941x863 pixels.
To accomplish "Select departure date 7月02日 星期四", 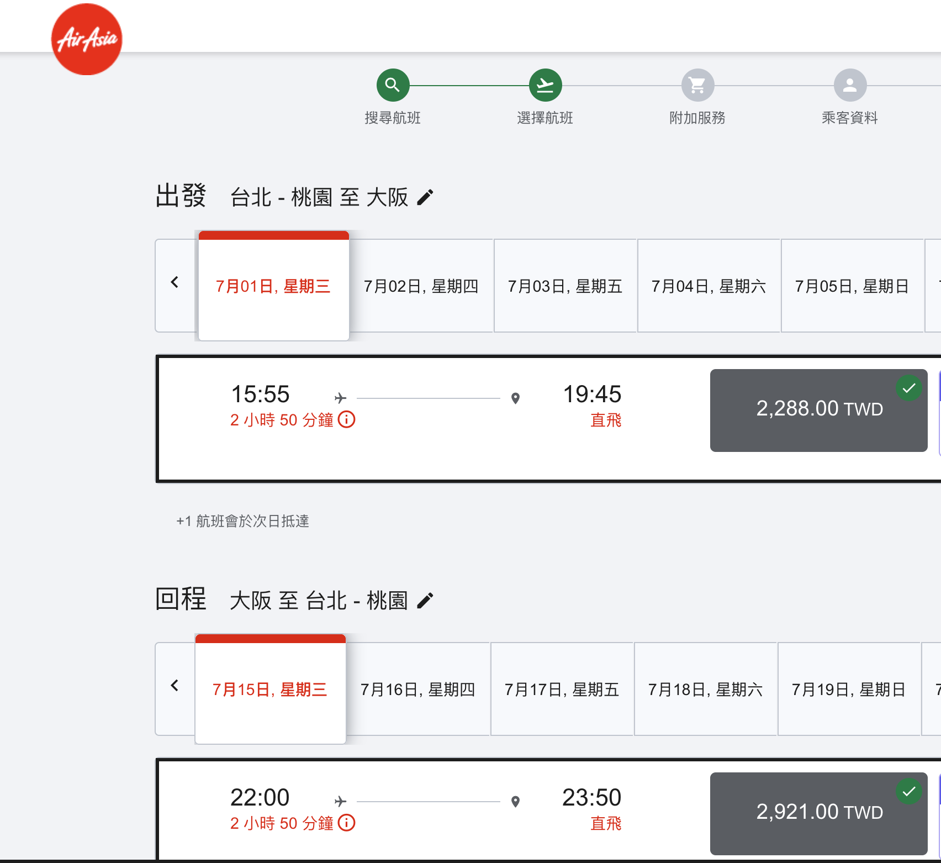I will click(421, 286).
